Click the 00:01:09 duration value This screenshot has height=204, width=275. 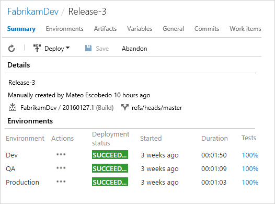tap(214, 169)
